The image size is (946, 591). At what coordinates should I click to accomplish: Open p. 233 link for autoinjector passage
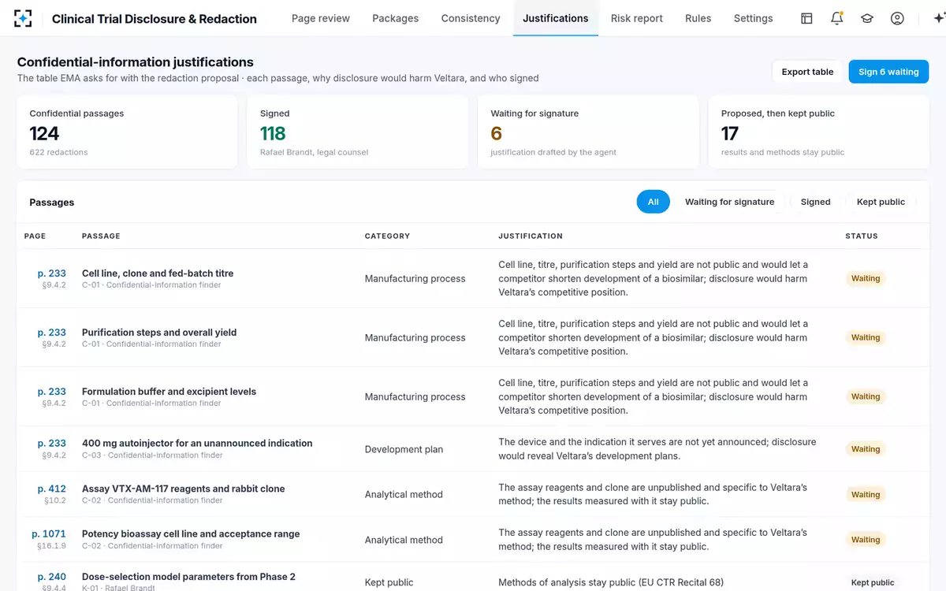[52, 444]
